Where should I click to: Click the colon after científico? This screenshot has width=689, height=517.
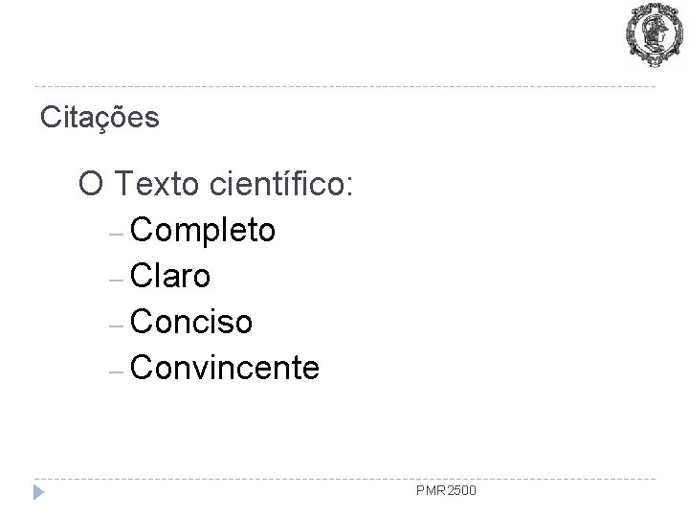point(350,185)
